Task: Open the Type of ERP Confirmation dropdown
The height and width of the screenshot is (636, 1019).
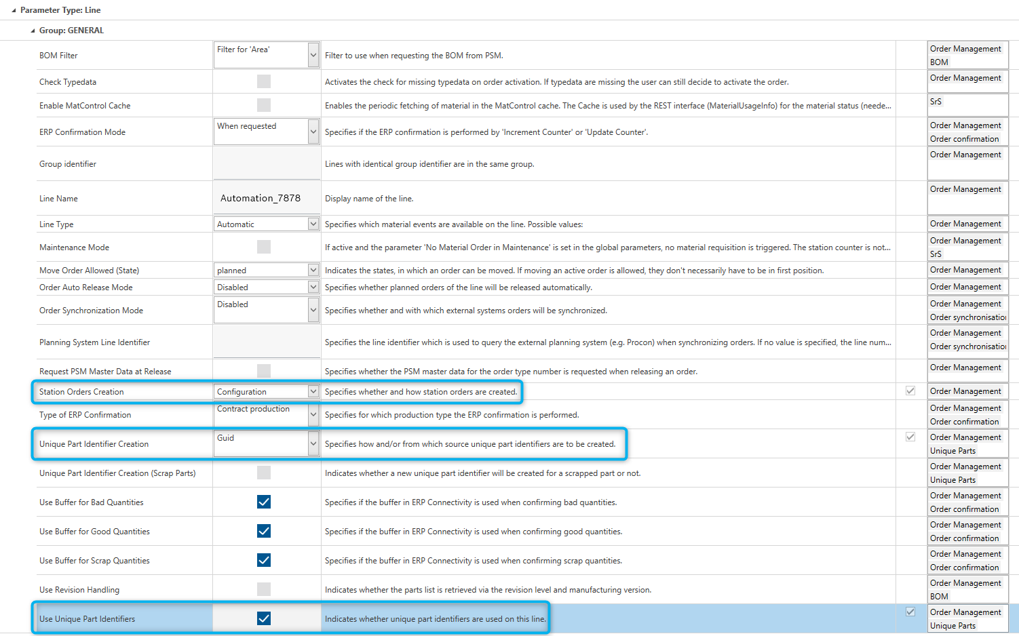Action: [x=313, y=414]
